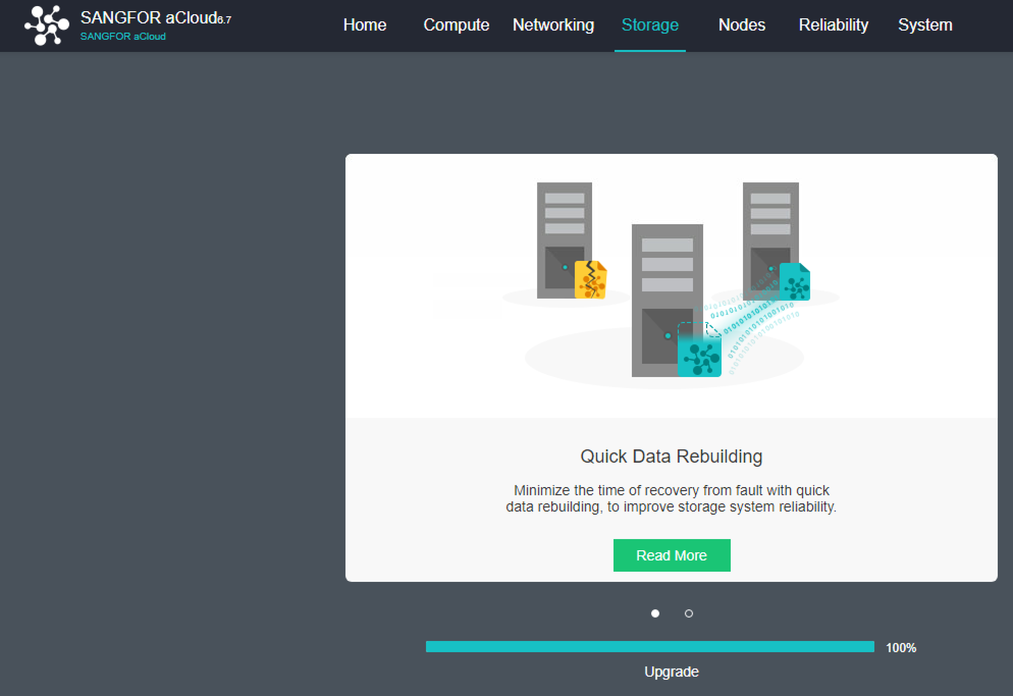Click the center server tower illustration
Image resolution: width=1013 pixels, height=696 pixels.
667,300
